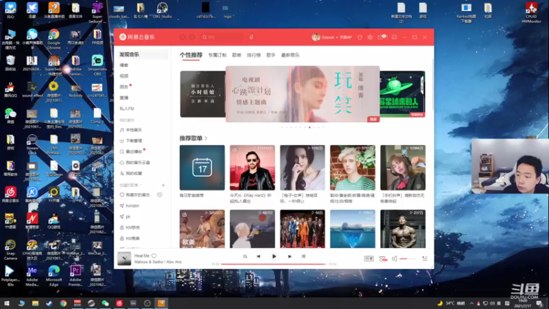Open File Explorer from the taskbar
This screenshot has height=309, width=549.
point(36,304)
